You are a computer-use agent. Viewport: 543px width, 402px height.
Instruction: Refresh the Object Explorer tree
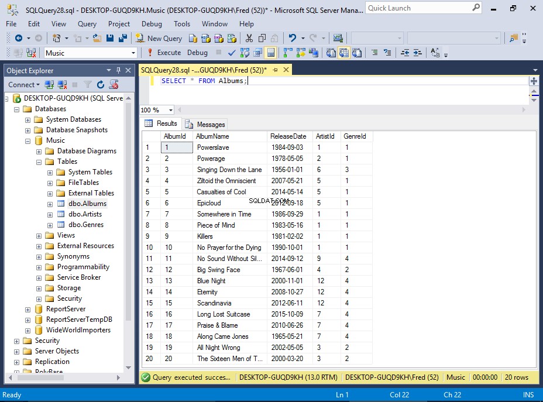[x=101, y=84]
